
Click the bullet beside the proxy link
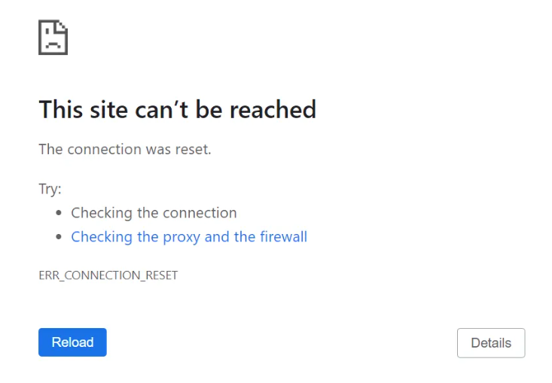click(59, 238)
